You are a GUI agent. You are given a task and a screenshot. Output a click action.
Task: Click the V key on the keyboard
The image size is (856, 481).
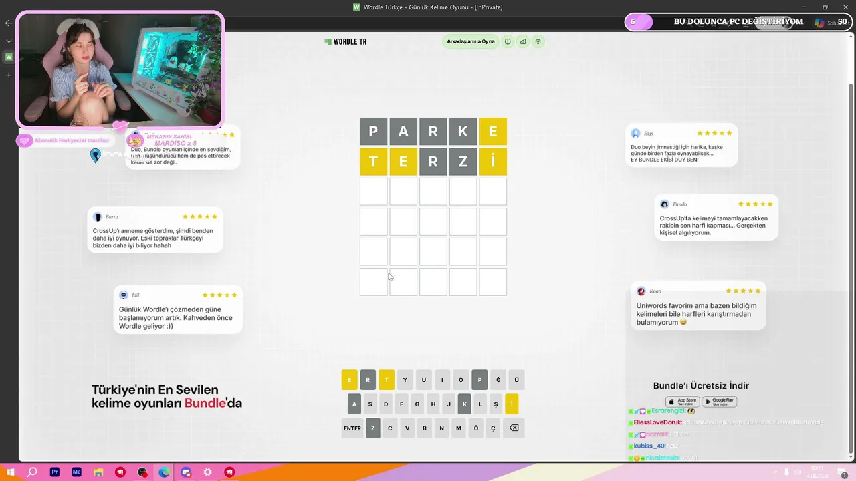click(407, 428)
